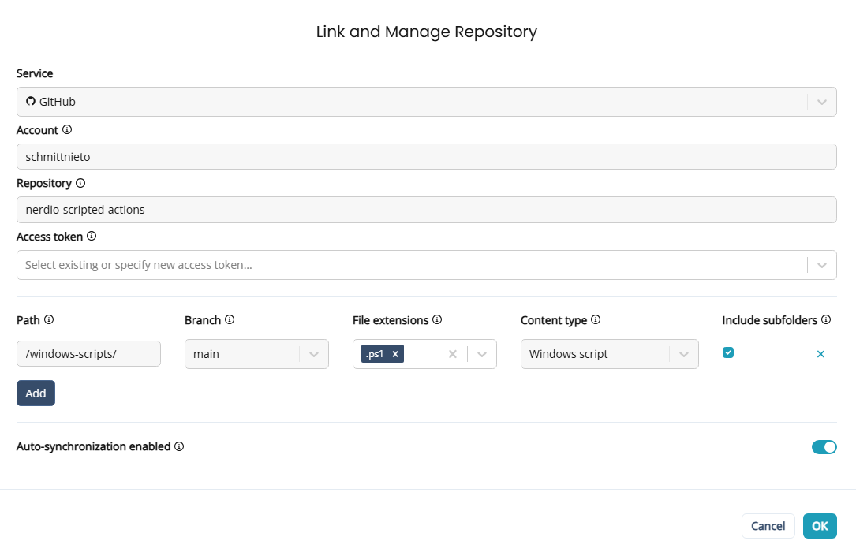Click the Content type info icon

[596, 319]
